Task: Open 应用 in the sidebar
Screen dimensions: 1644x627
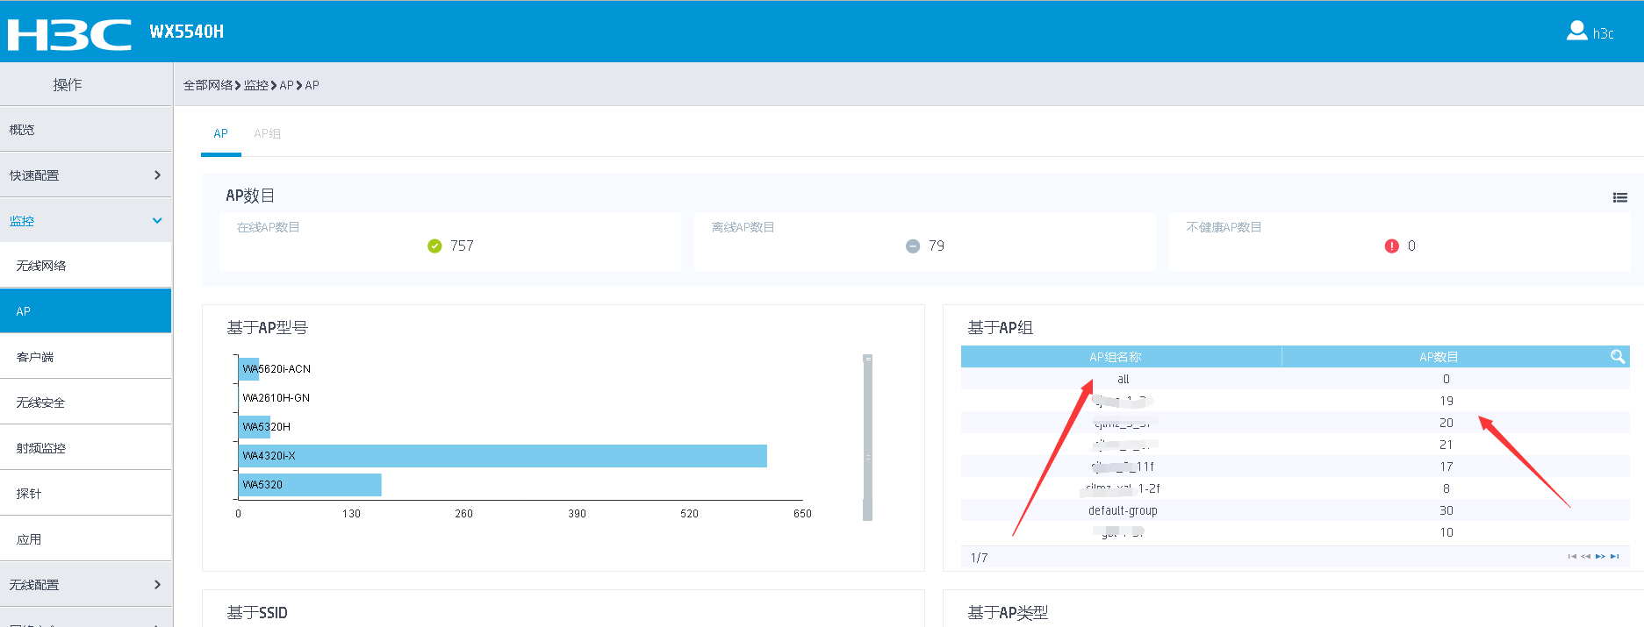Action: click(x=86, y=538)
